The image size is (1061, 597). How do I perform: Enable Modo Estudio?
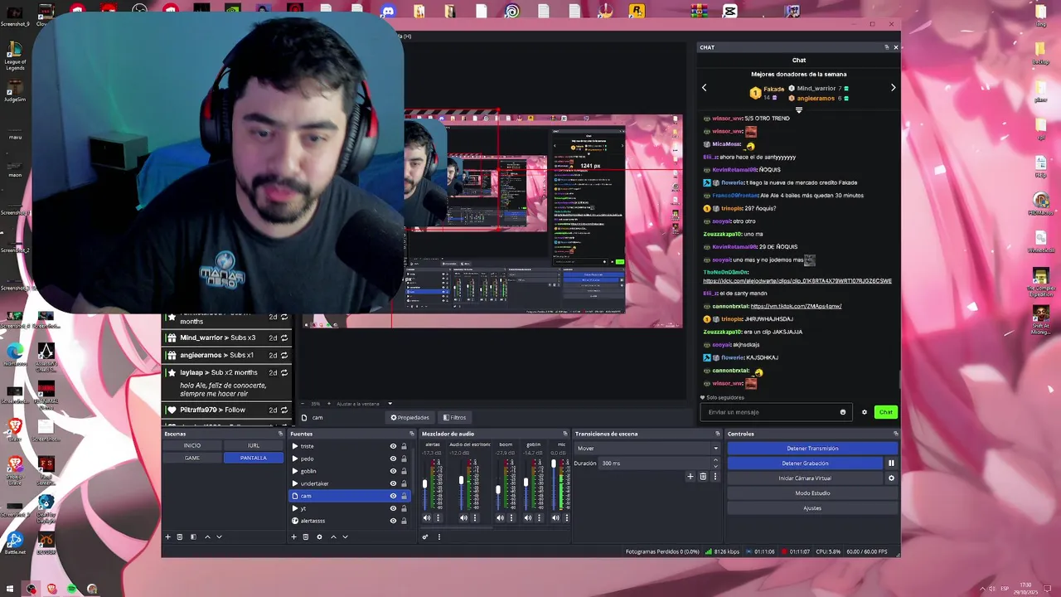[812, 493]
